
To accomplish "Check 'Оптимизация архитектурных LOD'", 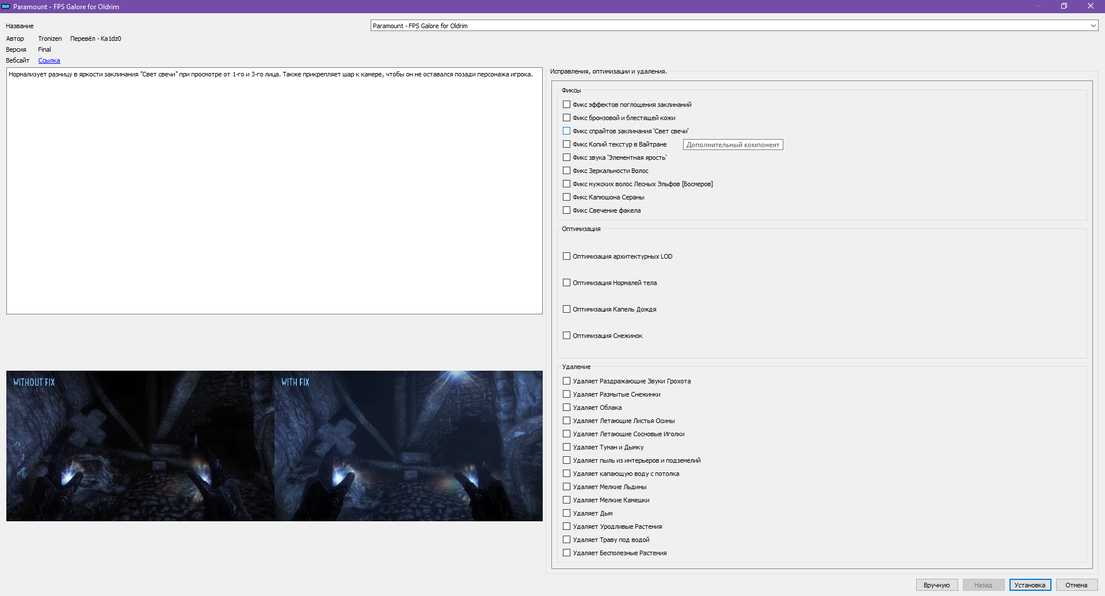I will point(566,256).
